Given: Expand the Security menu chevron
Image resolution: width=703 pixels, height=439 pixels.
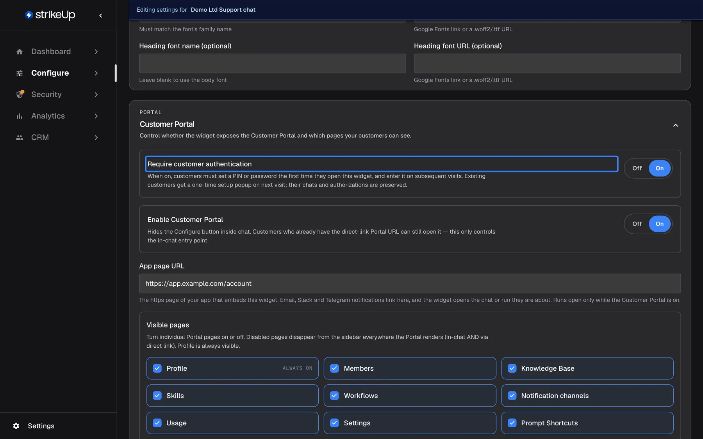Looking at the screenshot, I should coord(96,94).
